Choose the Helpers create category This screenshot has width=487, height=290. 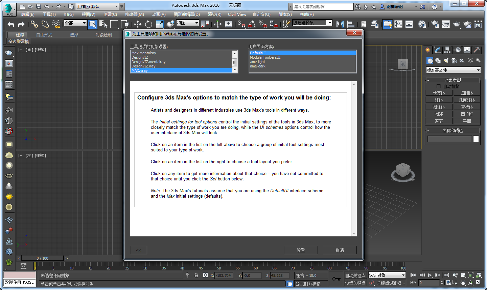pyautogui.click(x=462, y=61)
